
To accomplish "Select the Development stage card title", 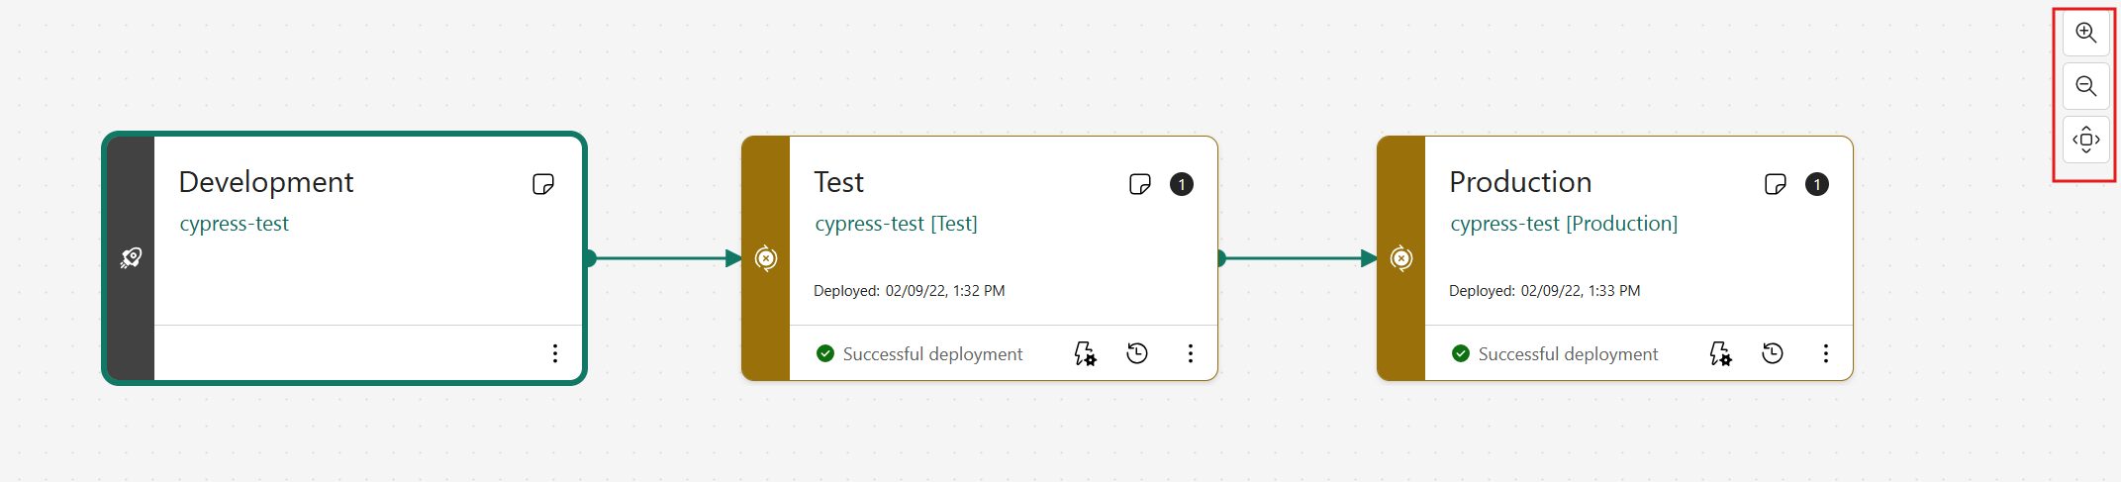I will tap(266, 182).
